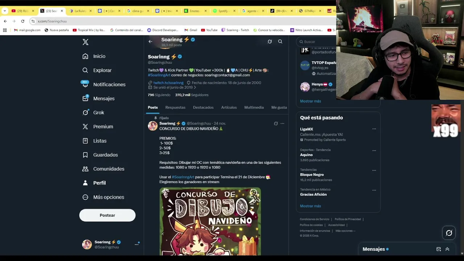Open the account switcher dots next to @Soaringchuu
The height and width of the screenshot is (261, 464).
tap(137, 244)
